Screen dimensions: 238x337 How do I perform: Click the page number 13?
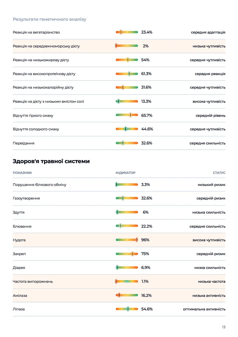224,327
